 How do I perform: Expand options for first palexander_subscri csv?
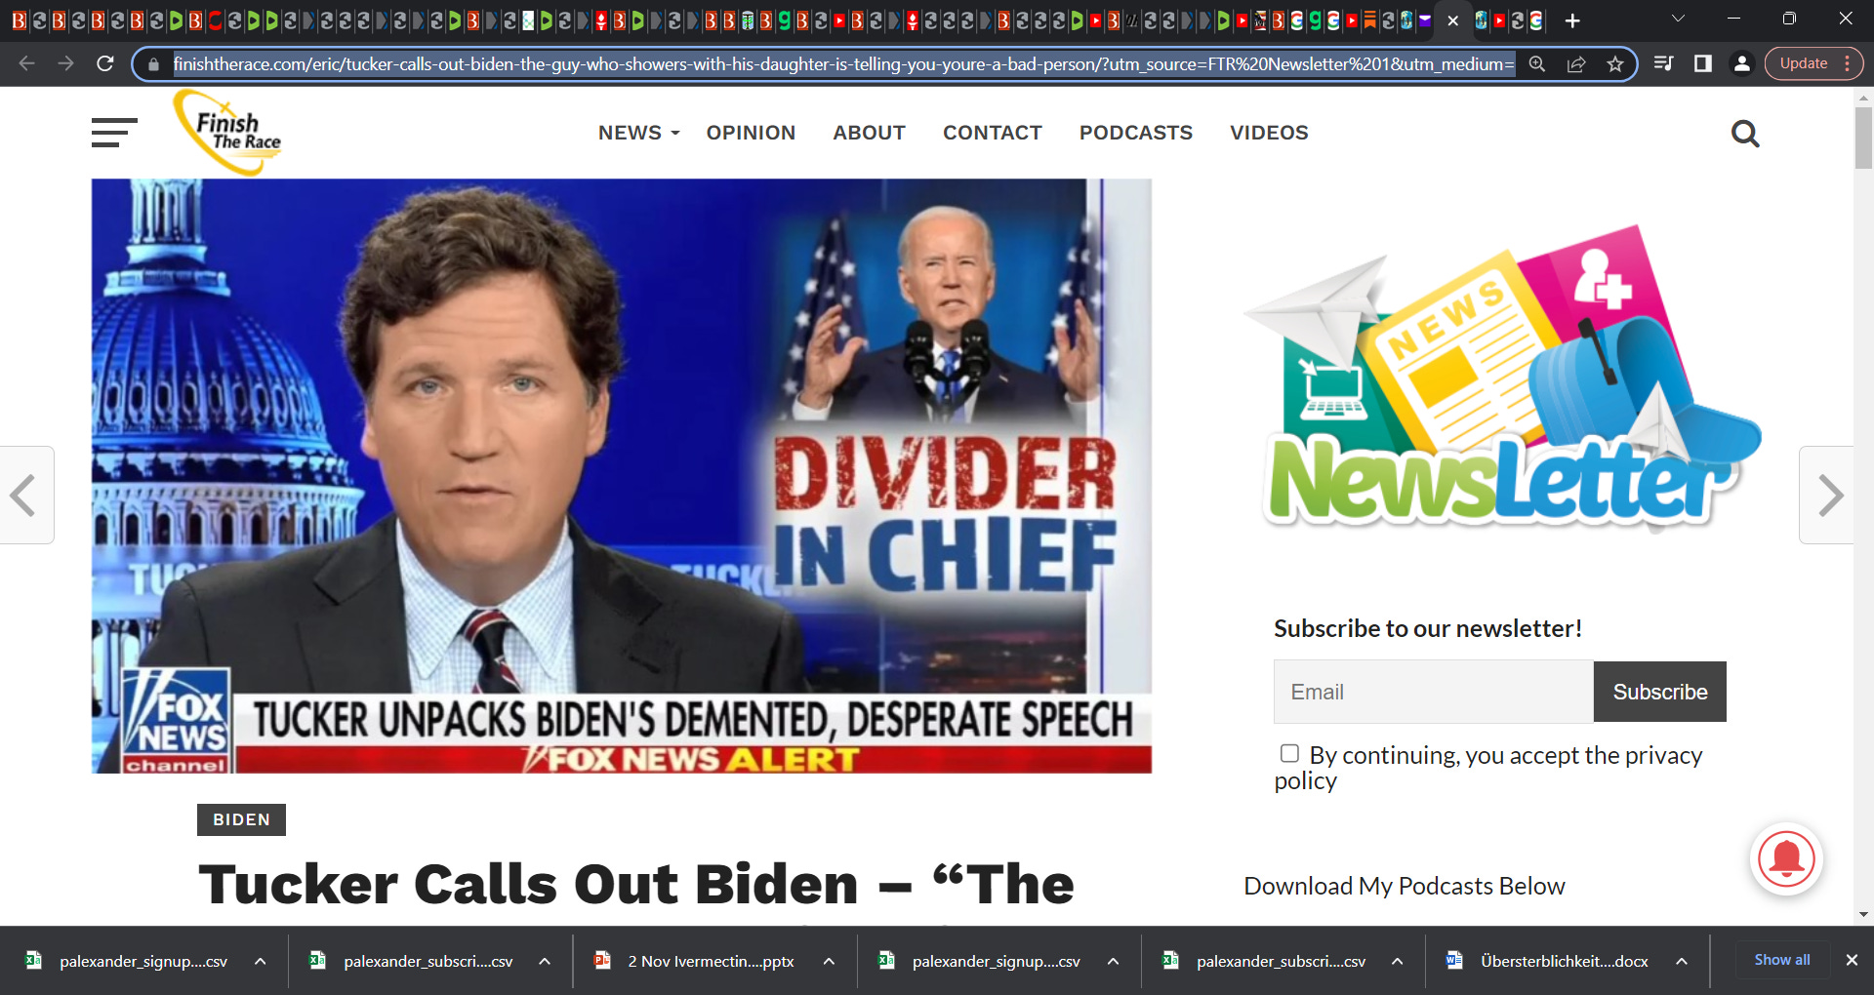click(545, 961)
